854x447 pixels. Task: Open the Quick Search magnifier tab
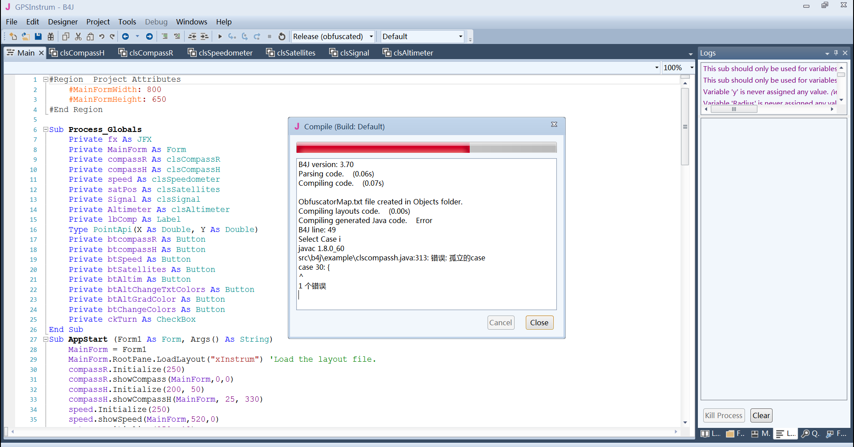pyautogui.click(x=810, y=434)
